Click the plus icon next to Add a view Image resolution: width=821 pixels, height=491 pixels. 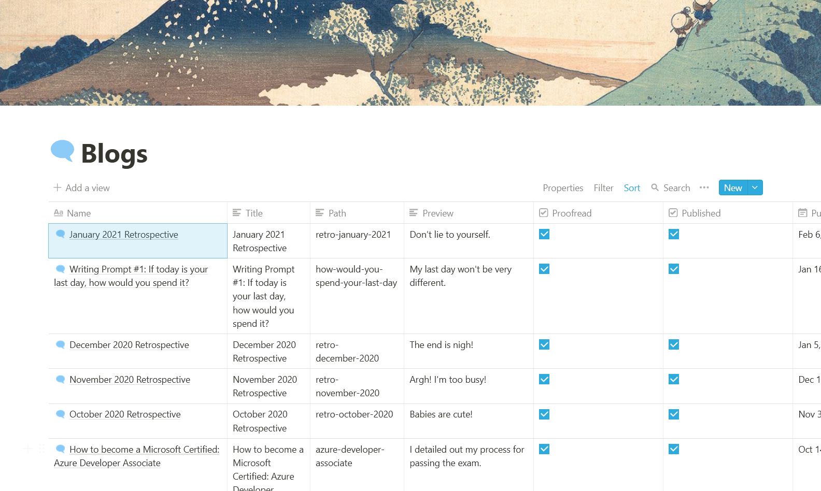coord(58,187)
